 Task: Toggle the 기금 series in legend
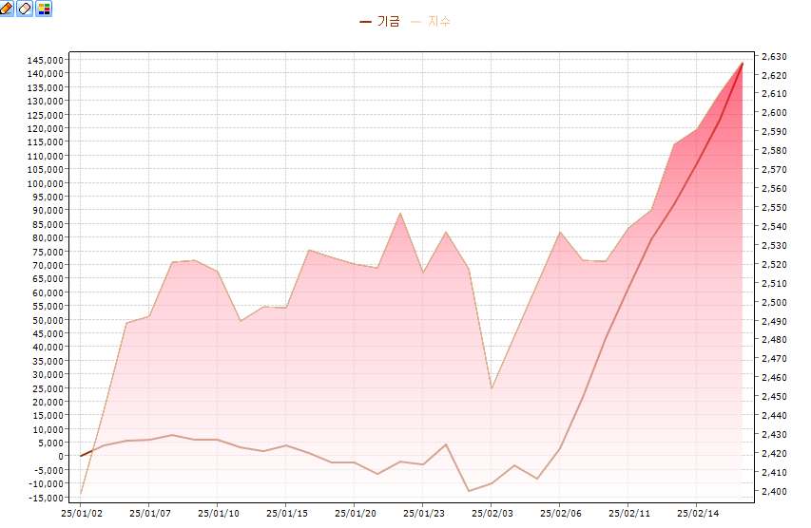click(388, 21)
